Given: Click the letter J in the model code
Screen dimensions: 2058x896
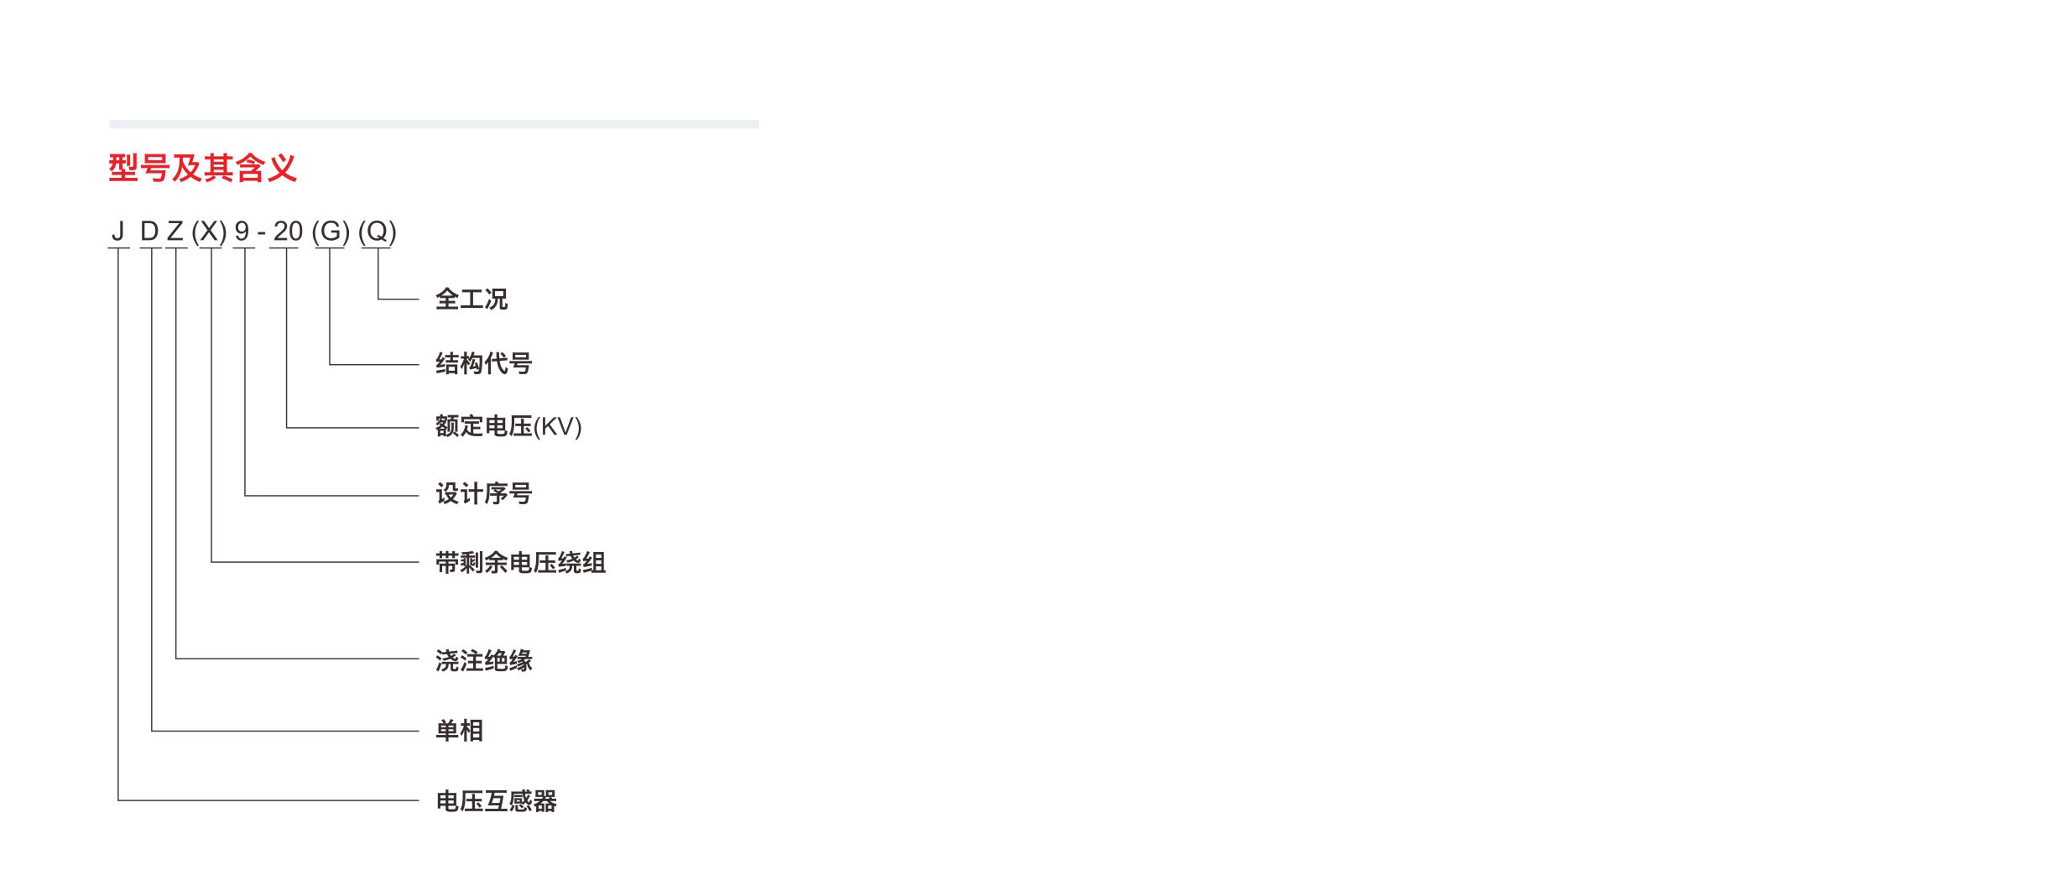Looking at the screenshot, I should click(118, 232).
